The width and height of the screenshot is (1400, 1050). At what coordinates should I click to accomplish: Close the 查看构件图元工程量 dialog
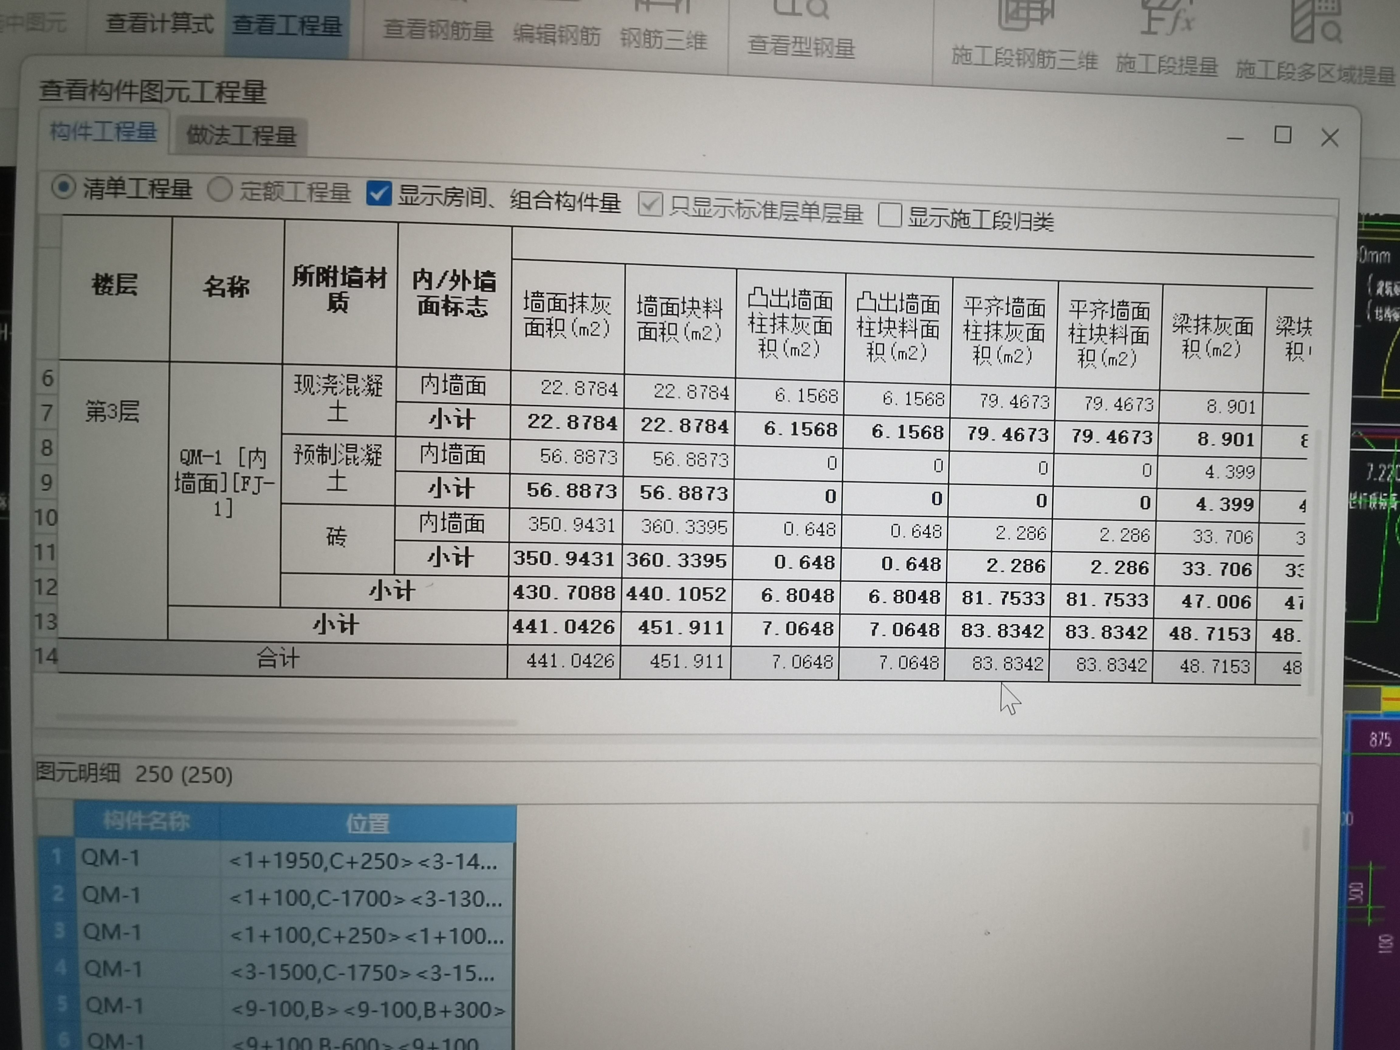pyautogui.click(x=1329, y=138)
